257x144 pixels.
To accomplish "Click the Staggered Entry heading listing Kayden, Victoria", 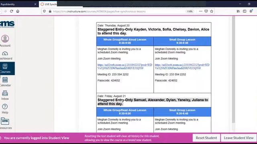I will click(153, 31).
